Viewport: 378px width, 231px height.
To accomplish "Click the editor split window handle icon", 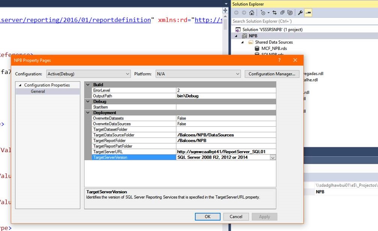I will click(x=225, y=10).
